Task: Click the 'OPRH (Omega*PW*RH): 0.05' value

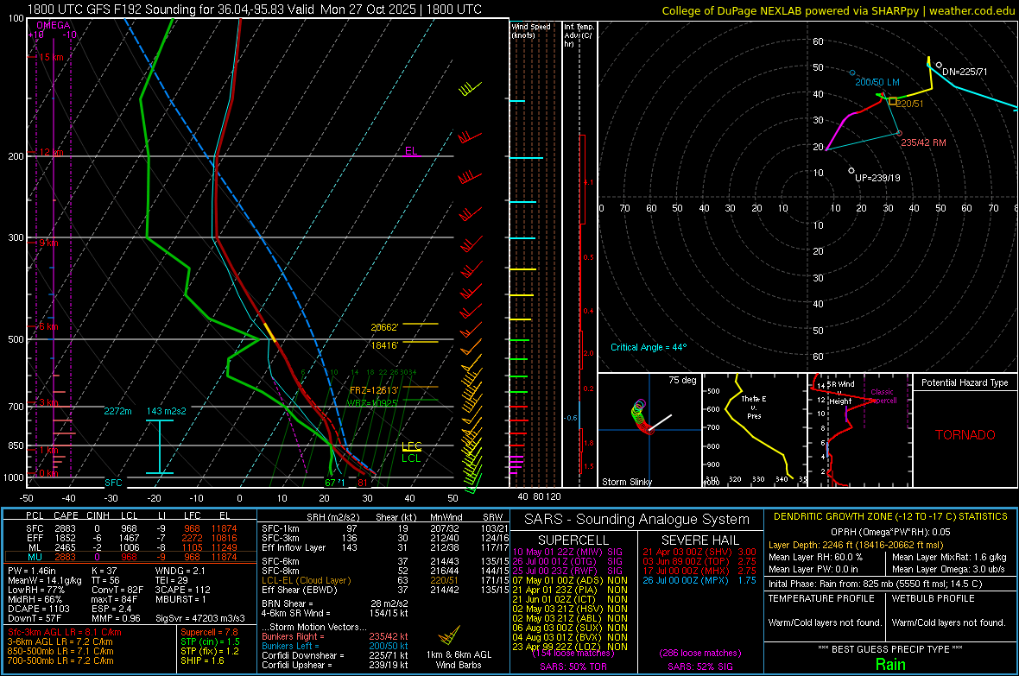Action: (x=890, y=532)
